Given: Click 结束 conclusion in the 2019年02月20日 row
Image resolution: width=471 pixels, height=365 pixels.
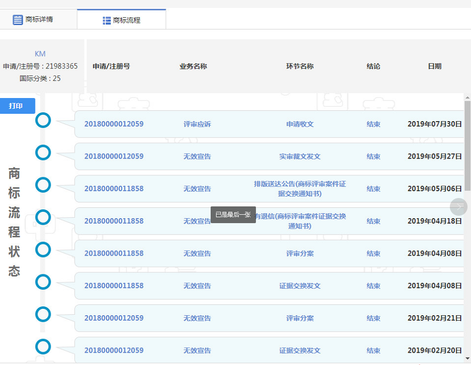Looking at the screenshot, I should [373, 351].
